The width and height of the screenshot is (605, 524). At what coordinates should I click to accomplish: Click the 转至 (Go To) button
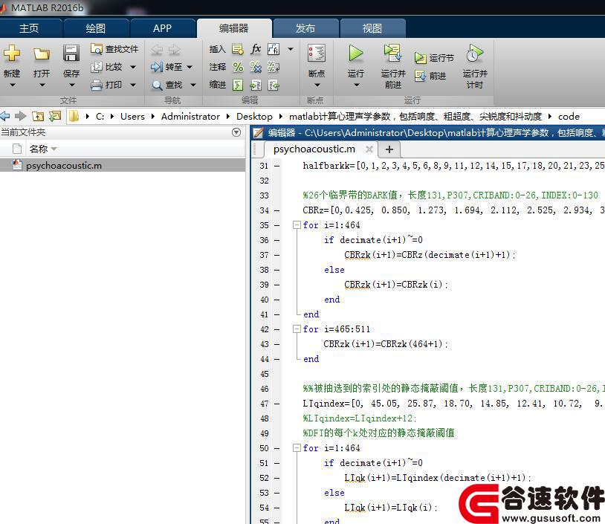[166, 67]
